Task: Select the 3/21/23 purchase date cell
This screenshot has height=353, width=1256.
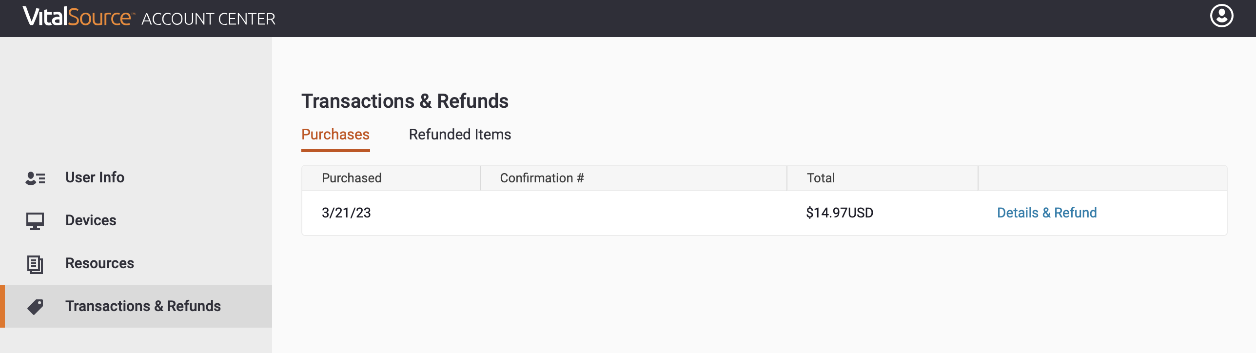Action: [346, 213]
